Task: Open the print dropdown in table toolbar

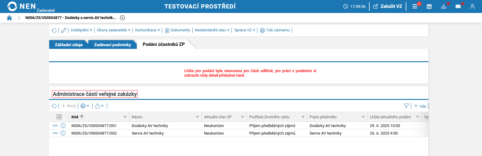Action: click(x=85, y=106)
